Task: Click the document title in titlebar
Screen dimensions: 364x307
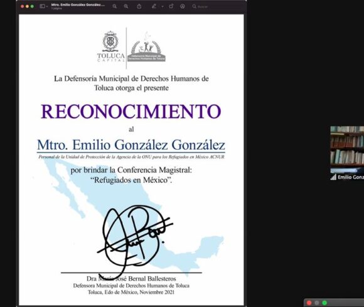Action: point(78,5)
